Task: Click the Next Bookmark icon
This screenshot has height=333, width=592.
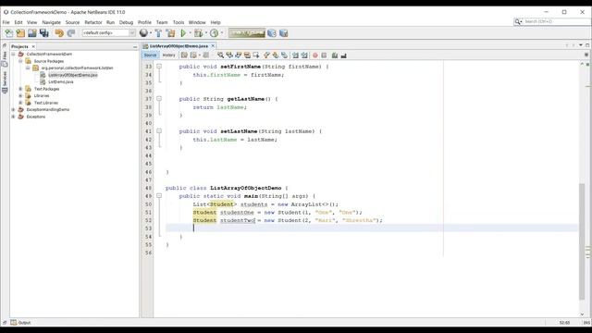Action: coord(276,55)
